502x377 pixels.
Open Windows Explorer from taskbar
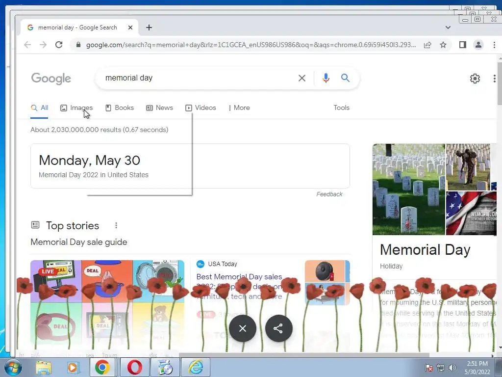44,368
